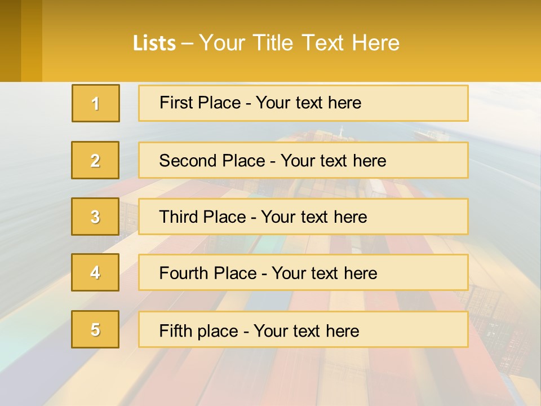Click the text First Place - Your text here

pos(260,103)
